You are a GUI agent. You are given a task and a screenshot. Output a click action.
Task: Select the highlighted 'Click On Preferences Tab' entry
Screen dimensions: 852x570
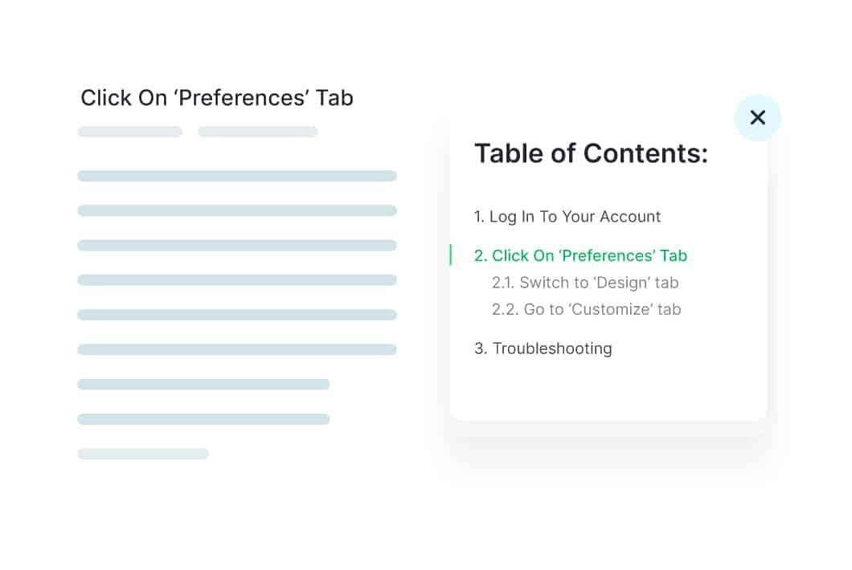580,256
